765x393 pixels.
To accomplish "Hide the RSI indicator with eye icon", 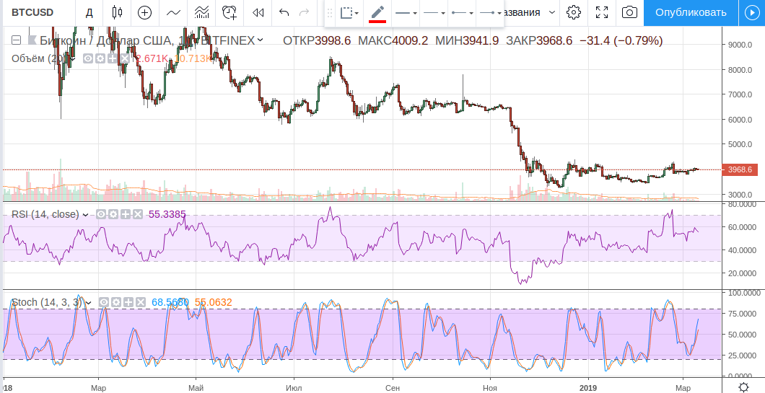I will tap(101, 214).
